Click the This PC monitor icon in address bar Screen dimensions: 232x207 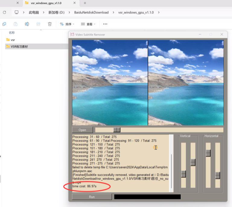17,12
